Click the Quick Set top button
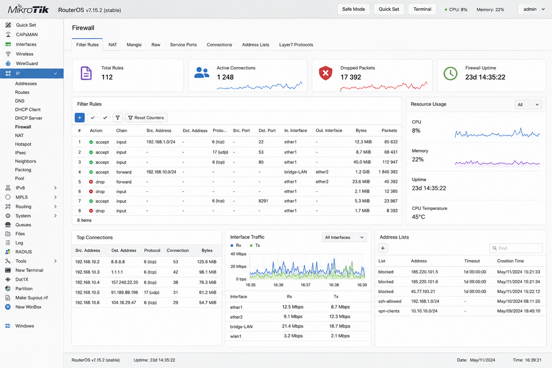552x368 pixels. point(389,9)
